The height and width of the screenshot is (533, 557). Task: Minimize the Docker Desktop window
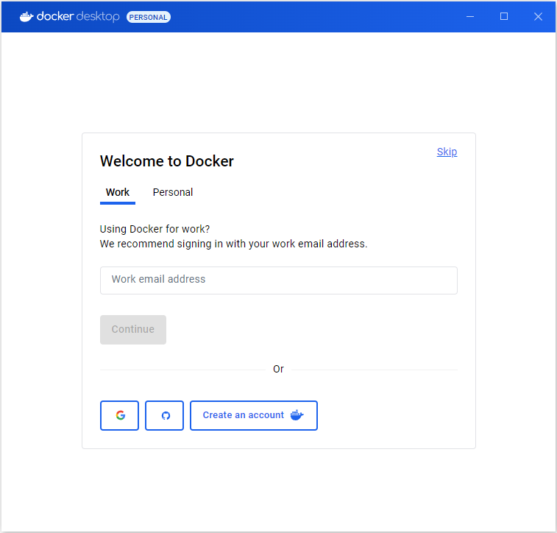point(470,16)
